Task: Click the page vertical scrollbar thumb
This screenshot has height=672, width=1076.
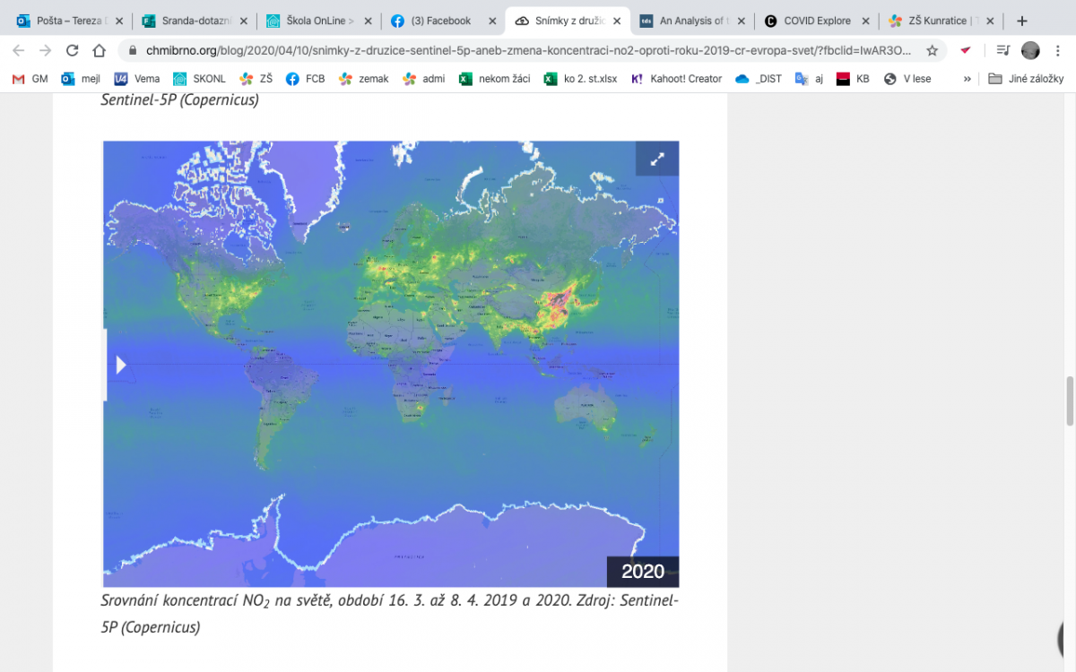Action: (1069, 401)
